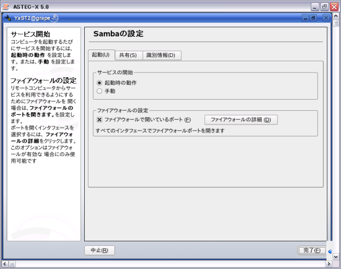Restore the YaST2@grape inner window size
This screenshot has width=341, height=269.
(314, 18)
